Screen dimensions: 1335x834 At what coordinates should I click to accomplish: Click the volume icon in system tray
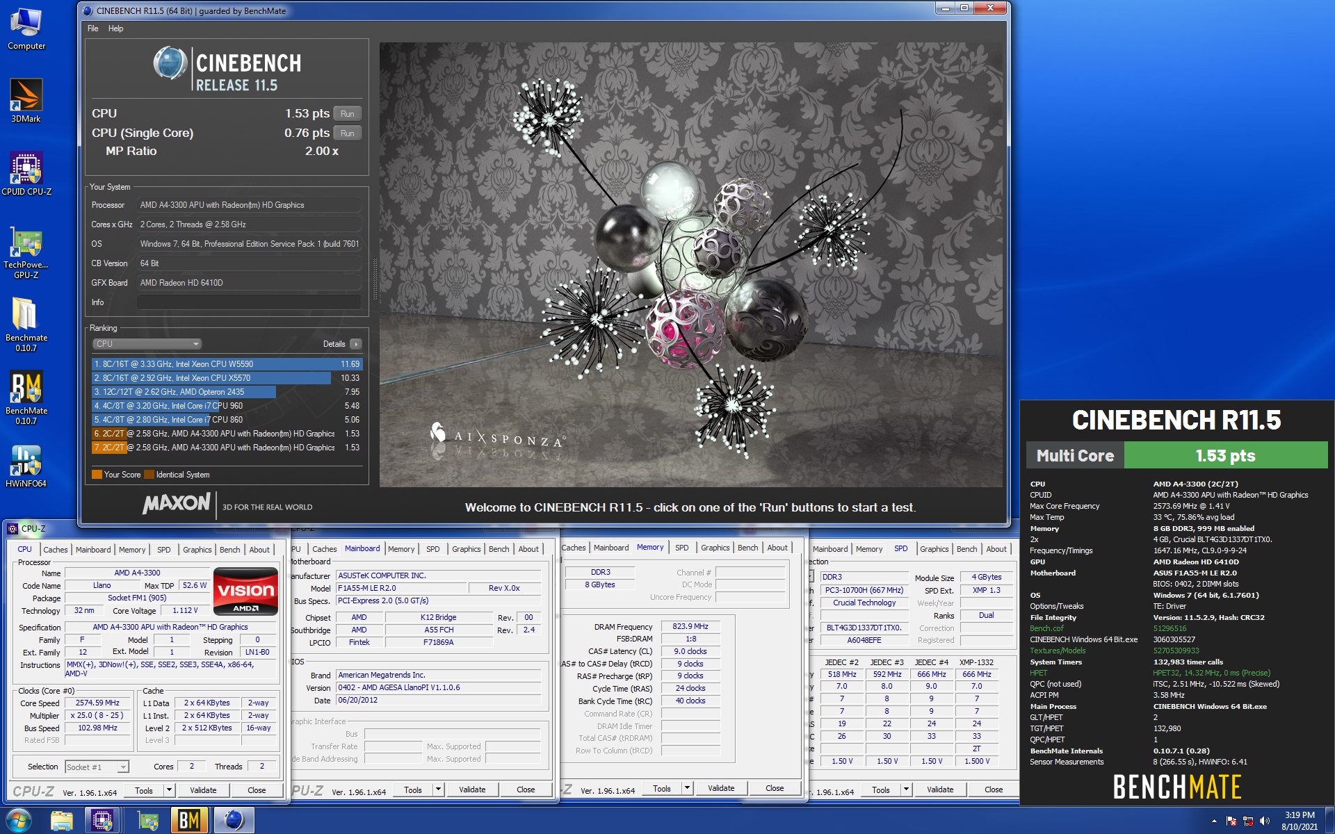1265,821
